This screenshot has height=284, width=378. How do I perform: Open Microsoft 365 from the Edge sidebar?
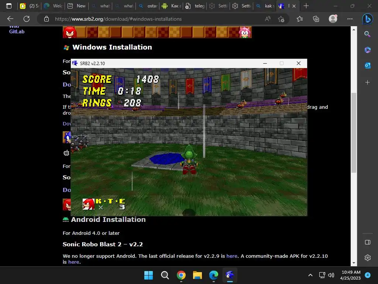[367, 50]
